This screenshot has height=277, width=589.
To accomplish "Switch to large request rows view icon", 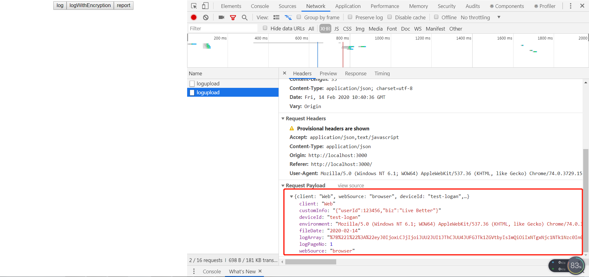I will (276, 17).
